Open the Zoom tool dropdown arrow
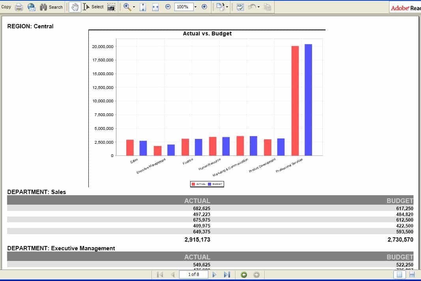Screen dimensions: 421x281 tap(133, 7)
